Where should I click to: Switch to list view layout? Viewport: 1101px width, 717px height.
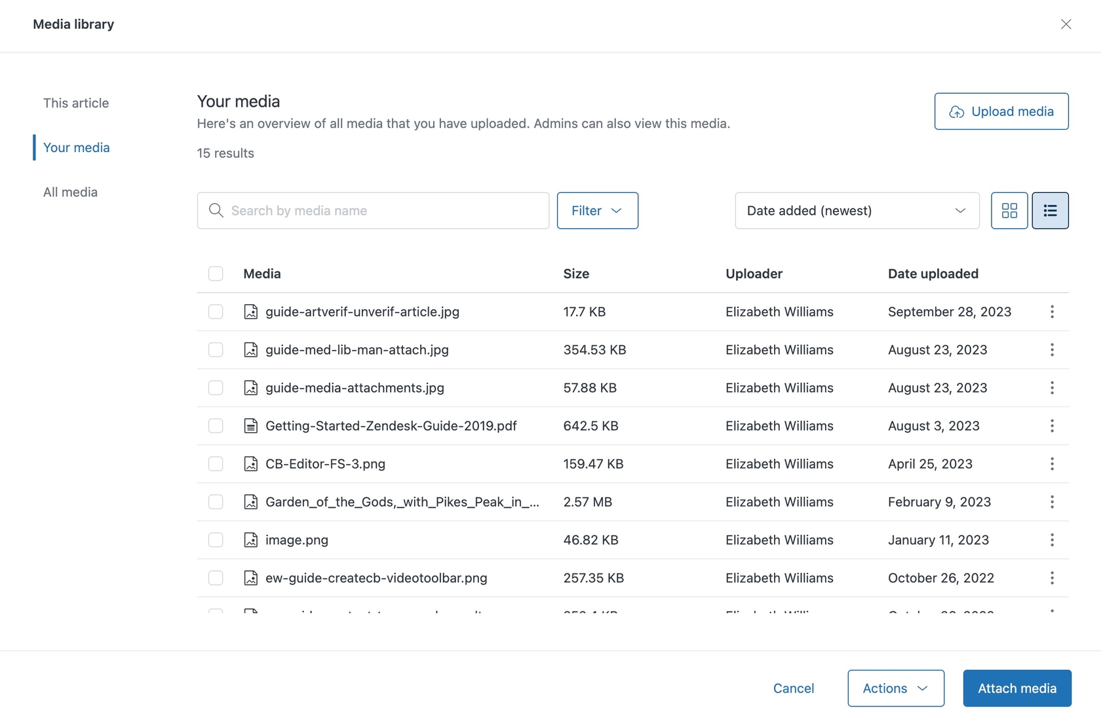pos(1050,210)
